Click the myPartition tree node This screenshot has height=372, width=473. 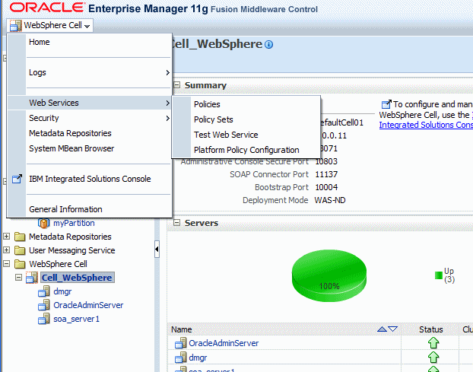(x=74, y=223)
